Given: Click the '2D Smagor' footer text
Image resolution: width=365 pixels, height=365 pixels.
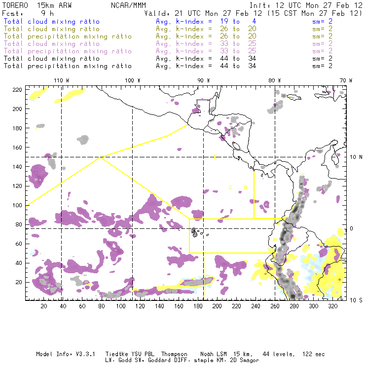Looking at the screenshot, I should coord(245,361).
